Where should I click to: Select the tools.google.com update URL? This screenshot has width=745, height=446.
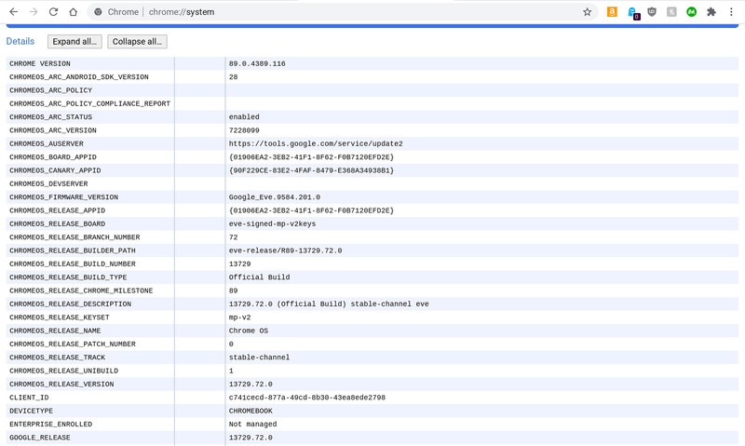click(x=316, y=143)
